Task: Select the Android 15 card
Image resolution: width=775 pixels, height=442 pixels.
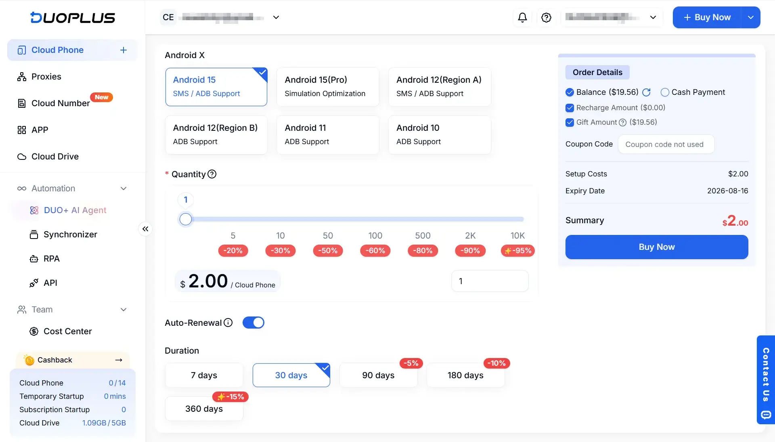Action: [x=216, y=87]
